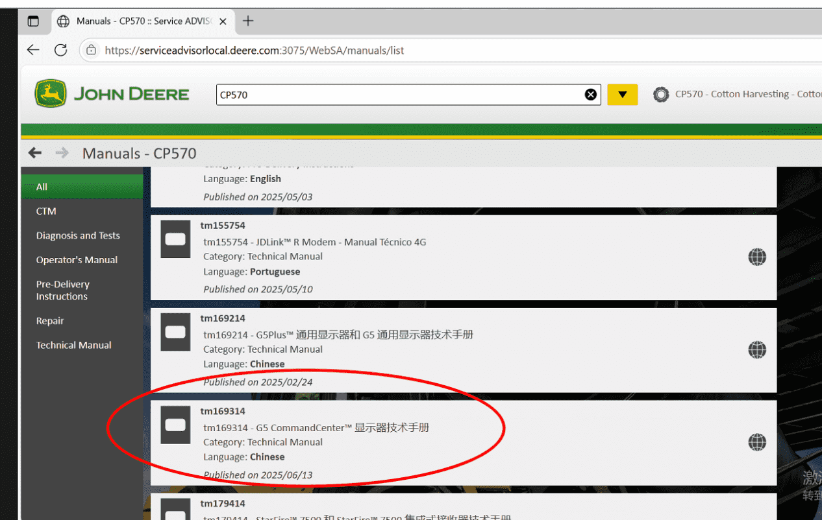Open a new browser tab
Image resolution: width=822 pixels, height=520 pixels.
[247, 21]
